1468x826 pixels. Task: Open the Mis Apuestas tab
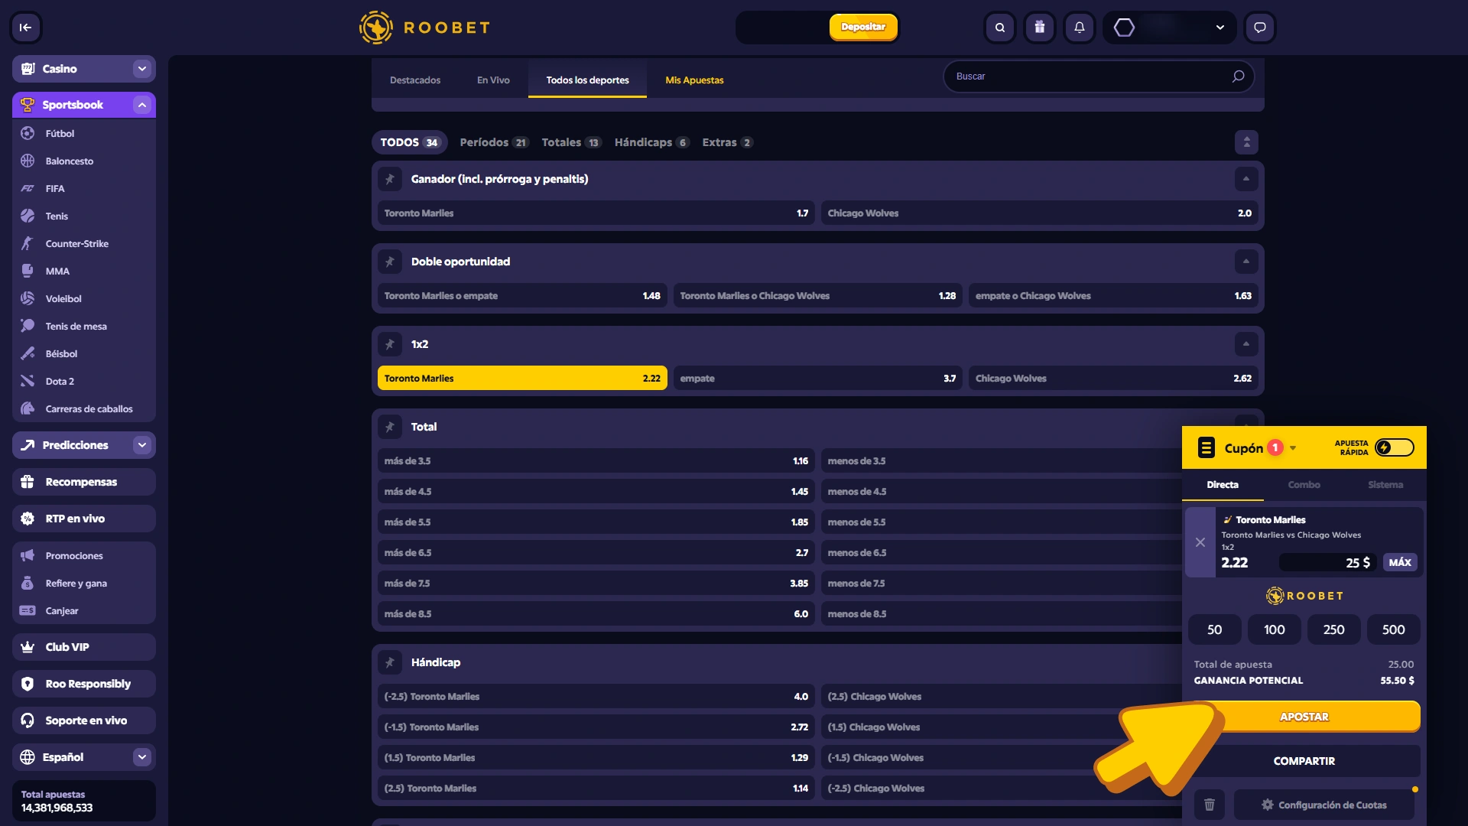point(694,80)
